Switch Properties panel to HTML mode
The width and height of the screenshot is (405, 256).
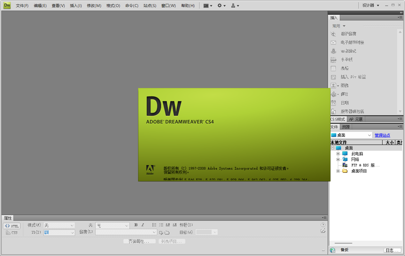tap(12, 226)
